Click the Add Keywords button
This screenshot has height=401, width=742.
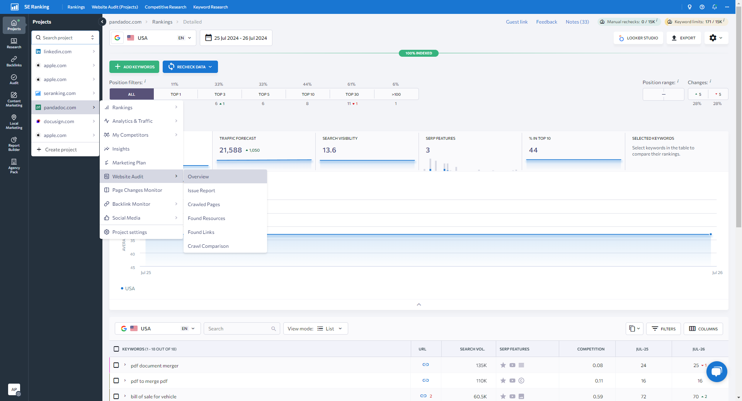(x=134, y=67)
